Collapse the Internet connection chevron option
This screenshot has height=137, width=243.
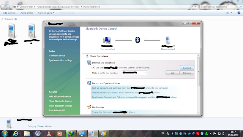[93, 67]
